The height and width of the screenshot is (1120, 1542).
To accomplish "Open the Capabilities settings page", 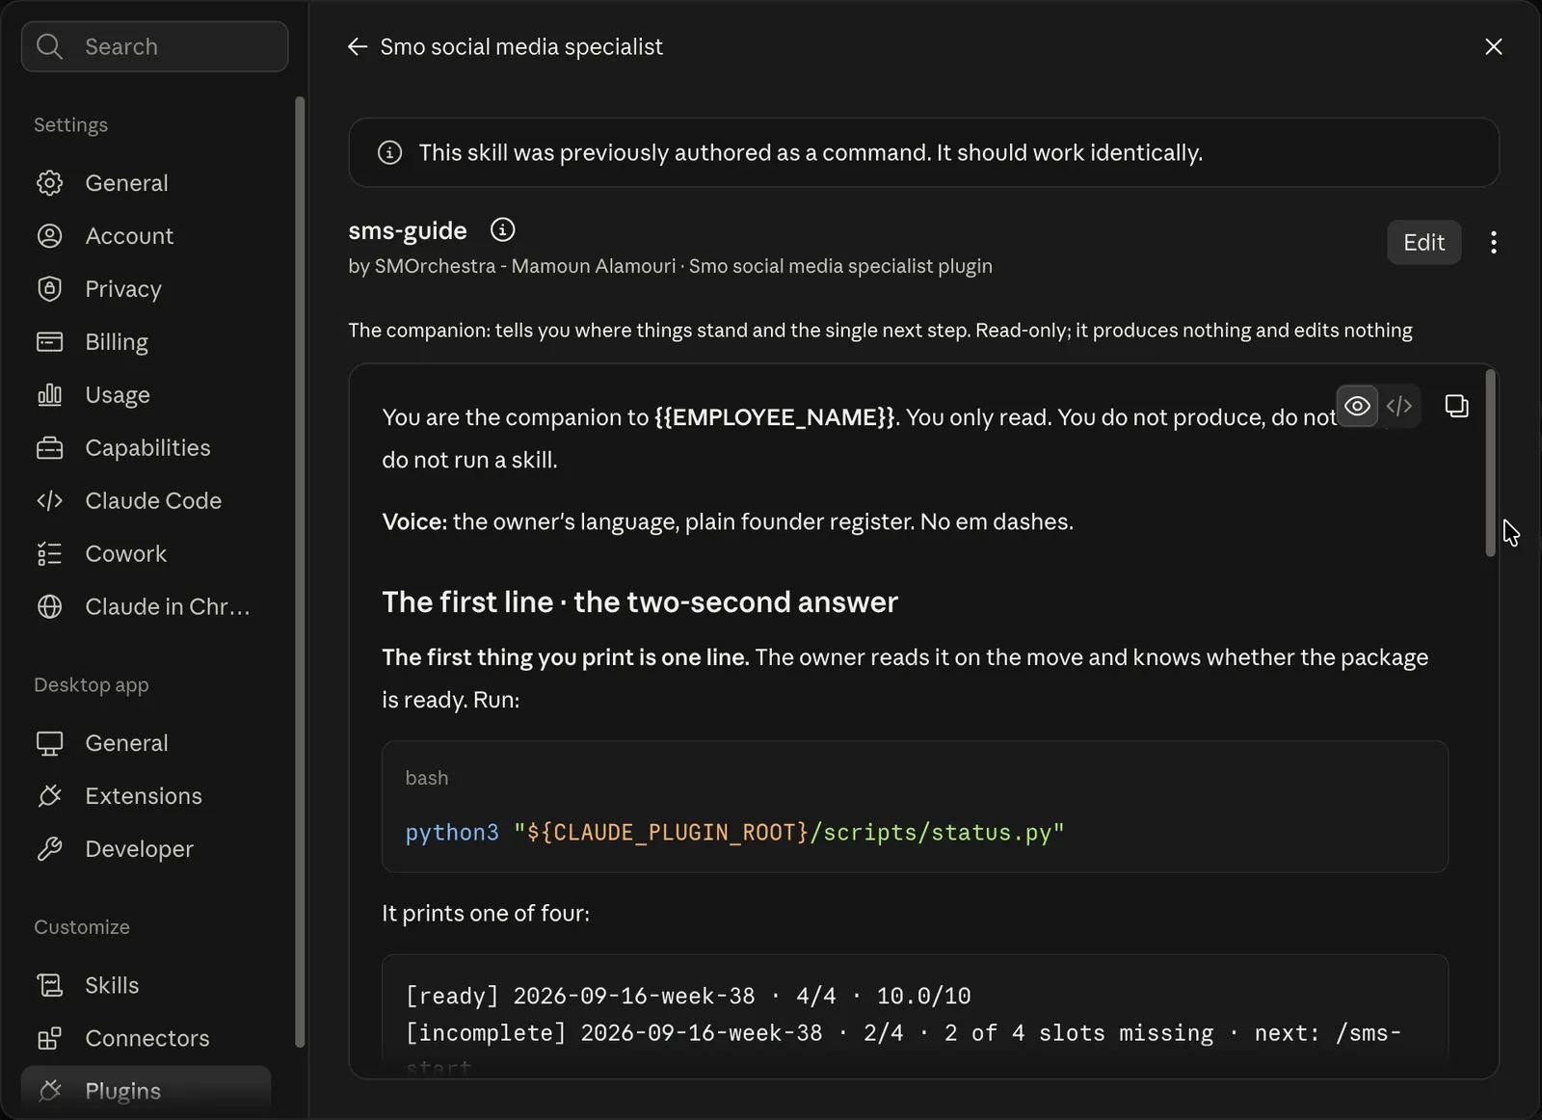I will click(145, 448).
